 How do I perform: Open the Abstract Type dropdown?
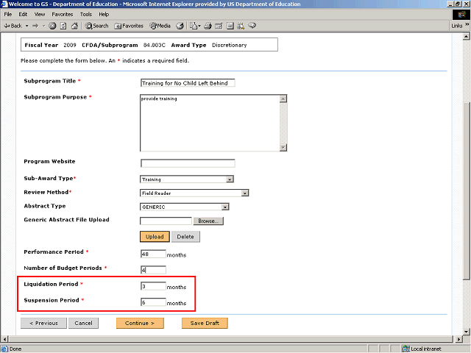pyautogui.click(x=185, y=207)
